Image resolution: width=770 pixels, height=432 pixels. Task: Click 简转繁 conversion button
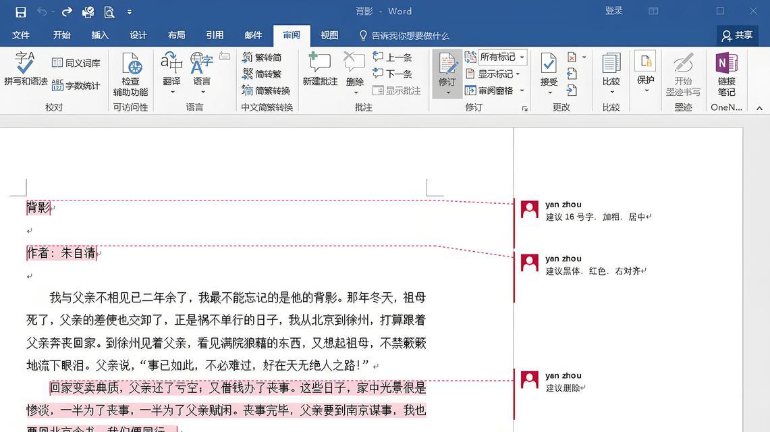tap(262, 74)
